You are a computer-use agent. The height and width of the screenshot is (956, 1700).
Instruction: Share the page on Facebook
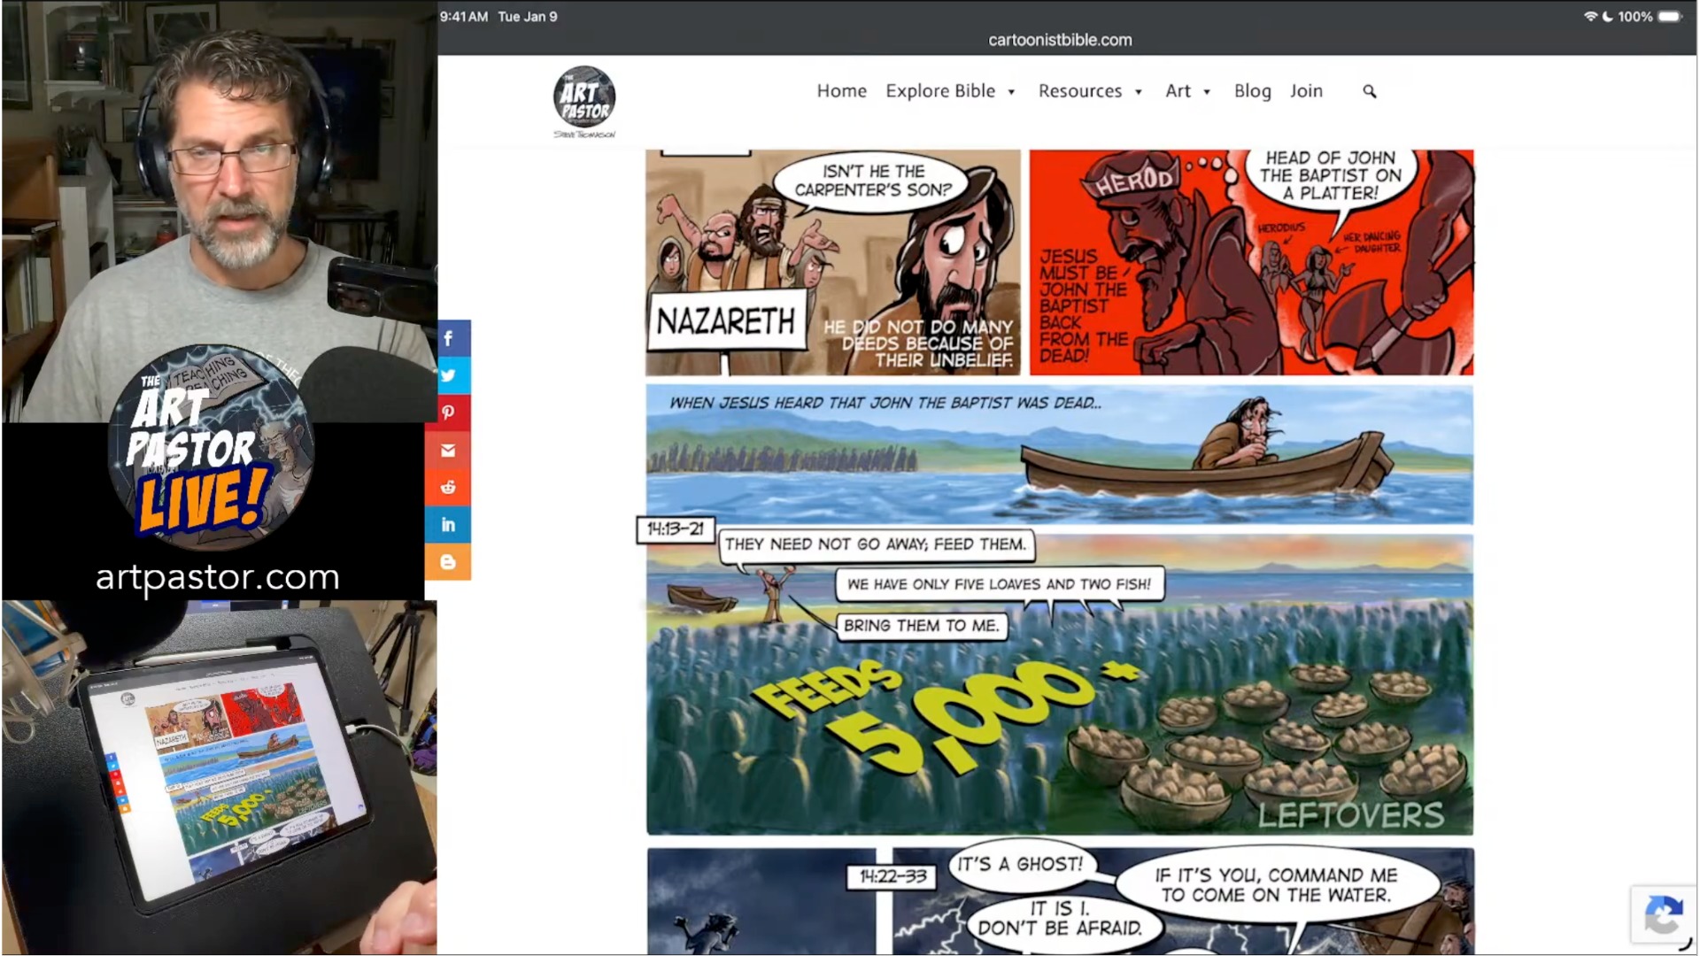448,338
